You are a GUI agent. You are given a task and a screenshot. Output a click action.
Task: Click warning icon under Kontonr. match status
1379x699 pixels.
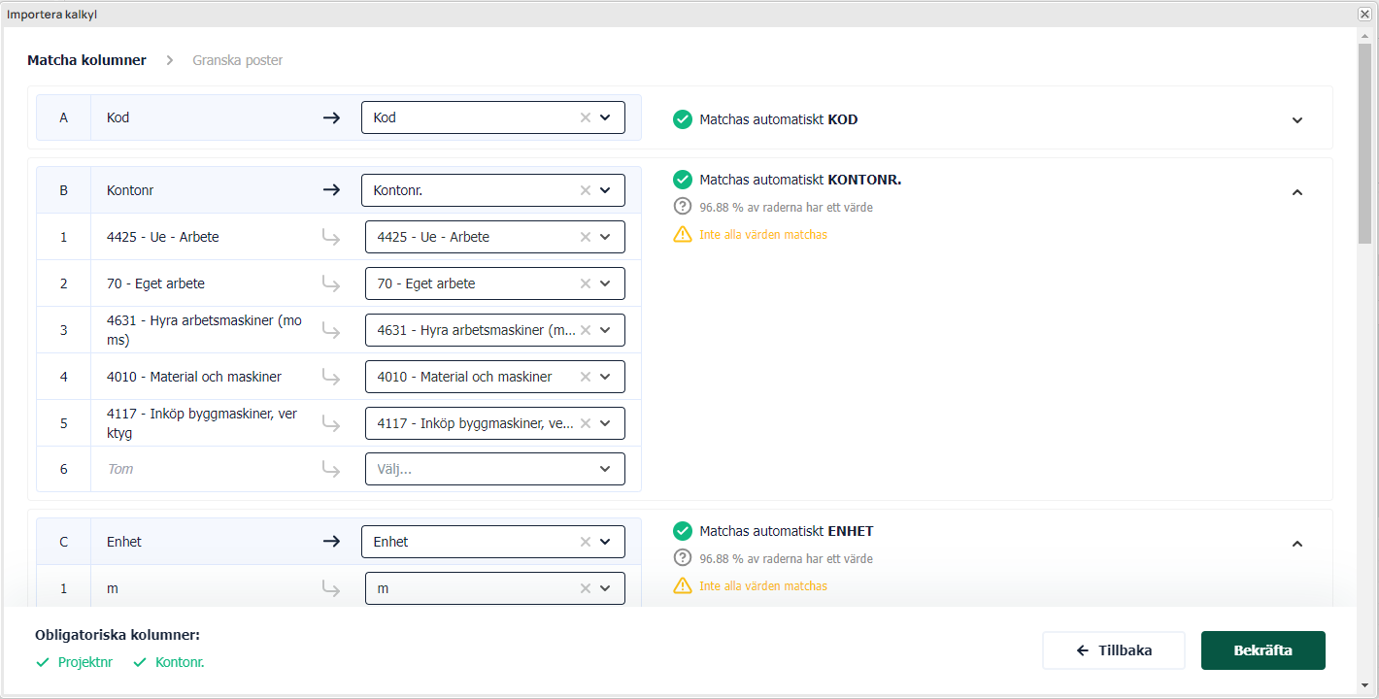click(683, 234)
